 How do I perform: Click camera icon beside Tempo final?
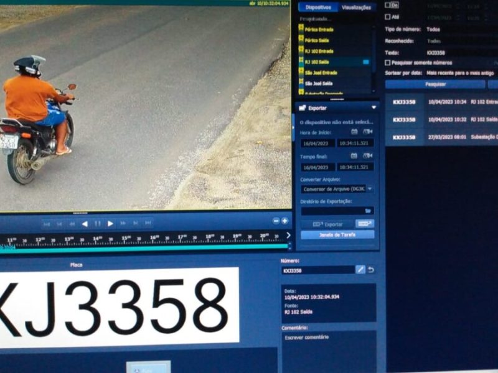coord(367,155)
